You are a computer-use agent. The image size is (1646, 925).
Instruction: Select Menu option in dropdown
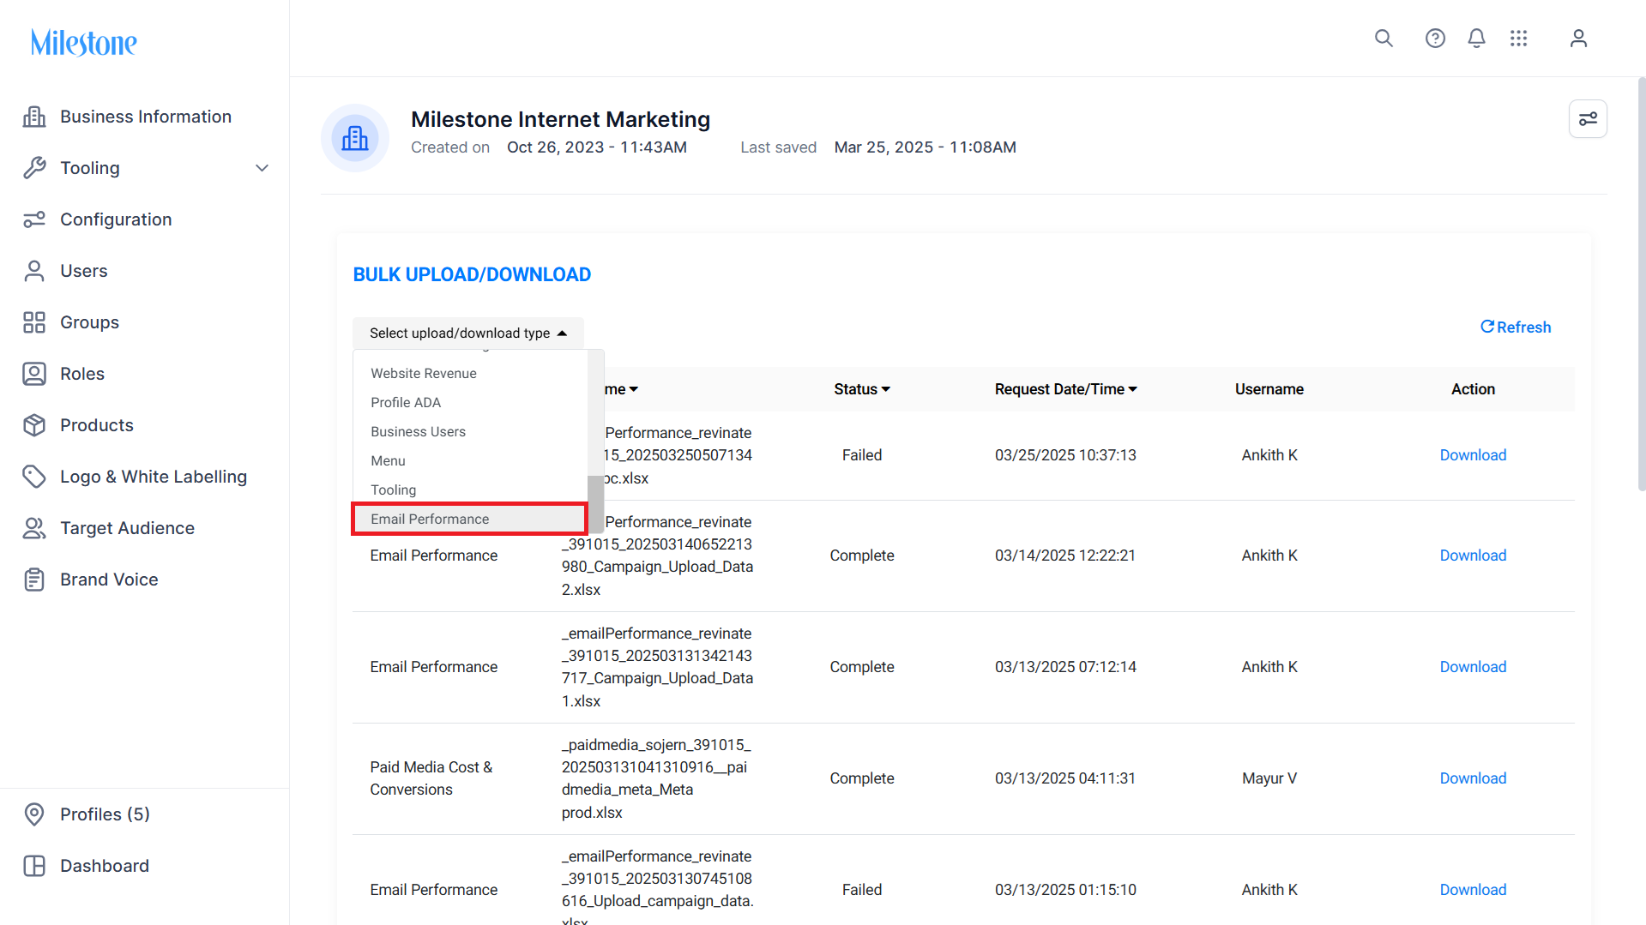pos(388,460)
